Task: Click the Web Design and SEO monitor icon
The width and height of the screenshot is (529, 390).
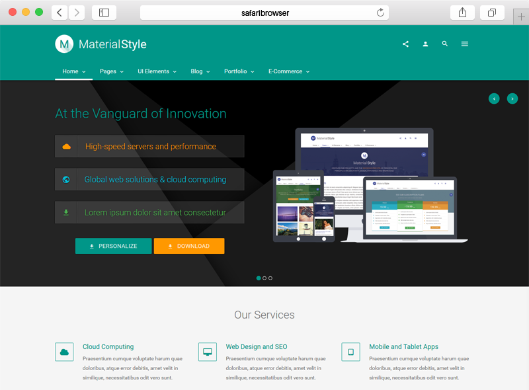Action: pos(208,352)
